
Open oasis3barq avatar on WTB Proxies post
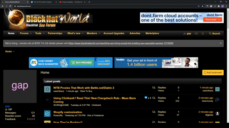coord(47,89)
